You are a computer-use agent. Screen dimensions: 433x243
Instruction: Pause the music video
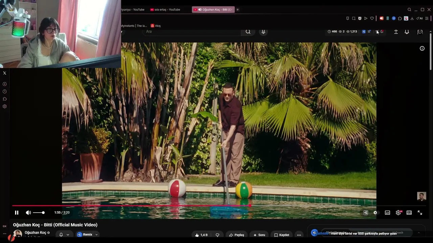point(17,213)
